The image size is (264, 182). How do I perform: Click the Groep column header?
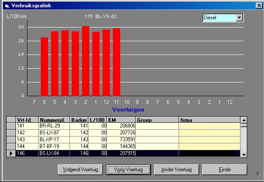157,120
